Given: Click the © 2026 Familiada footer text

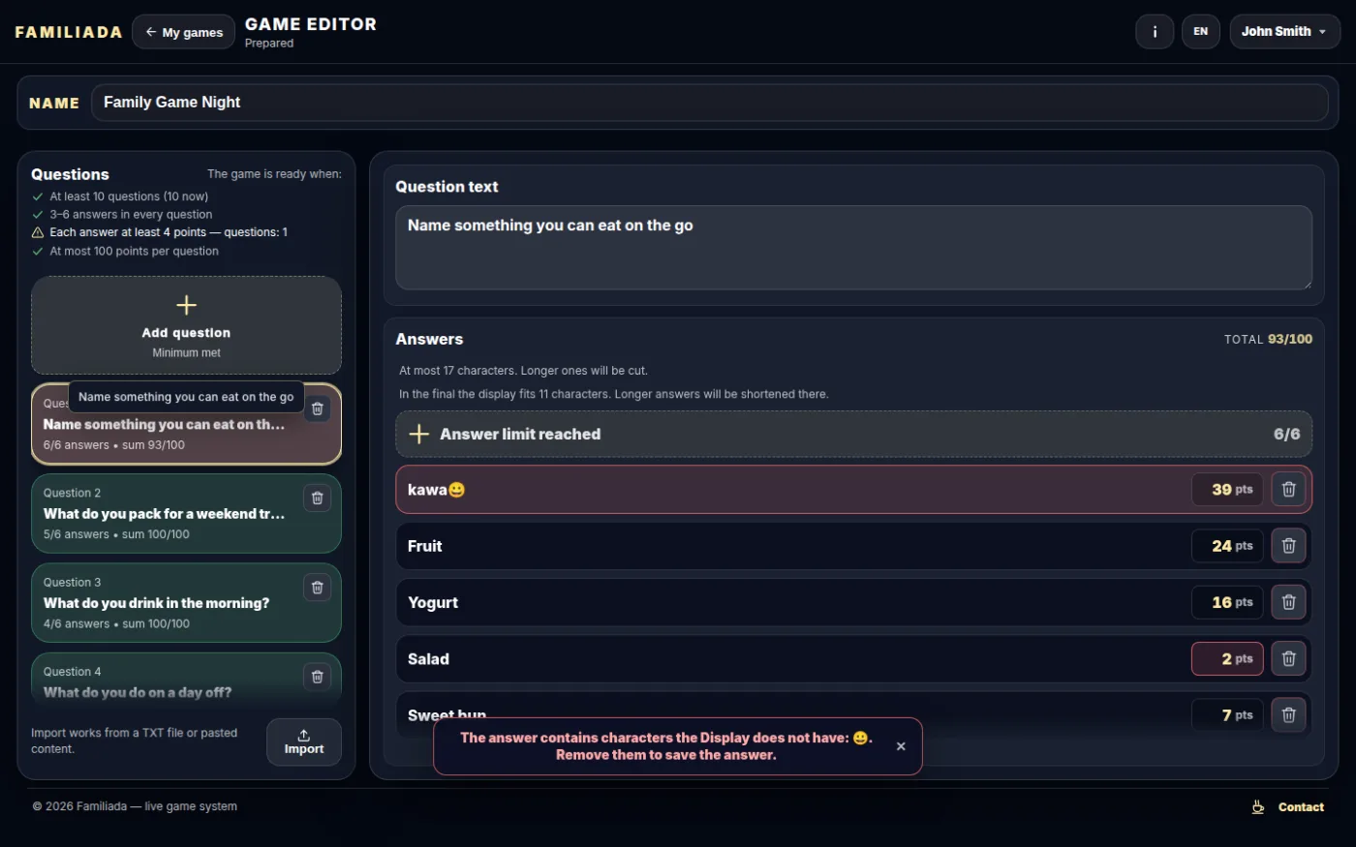Looking at the screenshot, I should pos(135,806).
